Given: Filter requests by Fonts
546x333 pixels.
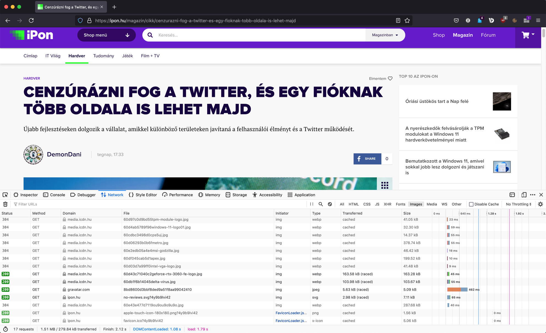Looking at the screenshot, I should [400, 204].
